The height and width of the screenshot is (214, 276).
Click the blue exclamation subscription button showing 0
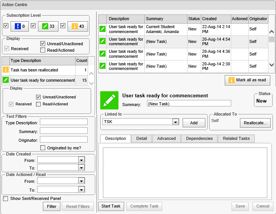click(20, 26)
